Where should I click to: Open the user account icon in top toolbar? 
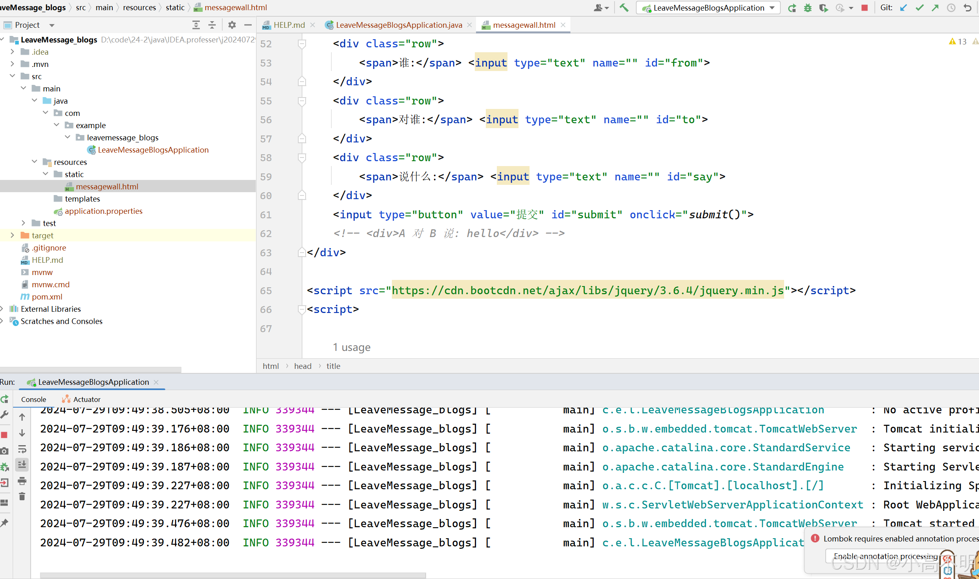click(x=601, y=8)
